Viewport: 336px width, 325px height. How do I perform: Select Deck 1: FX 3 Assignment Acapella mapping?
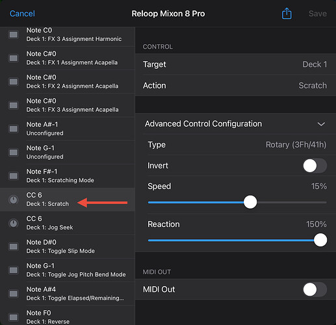pyautogui.click(x=68, y=105)
